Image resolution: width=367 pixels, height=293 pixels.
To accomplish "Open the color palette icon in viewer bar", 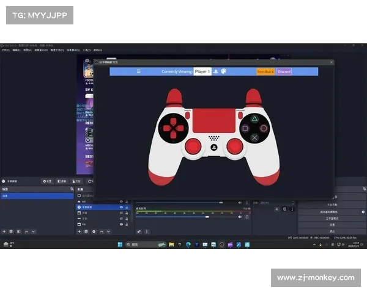I will coord(224,71).
